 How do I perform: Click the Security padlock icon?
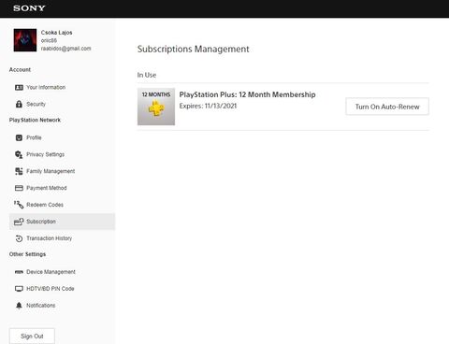(x=19, y=104)
